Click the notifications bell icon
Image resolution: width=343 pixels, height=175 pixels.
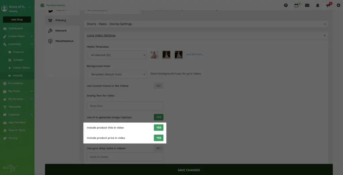click(318, 5)
